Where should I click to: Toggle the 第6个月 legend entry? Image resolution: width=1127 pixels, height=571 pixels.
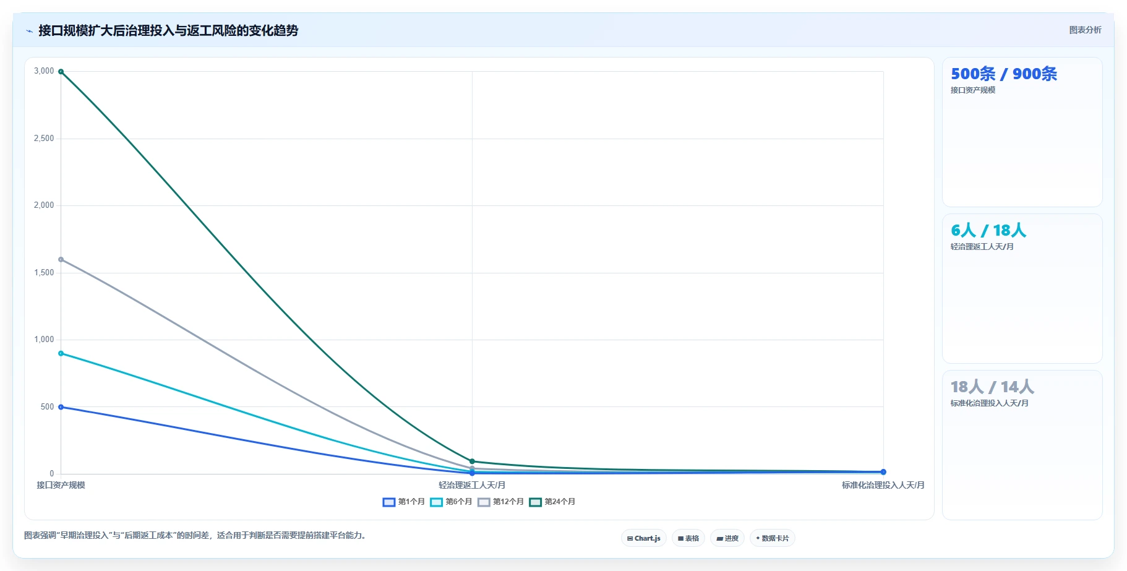tap(452, 502)
